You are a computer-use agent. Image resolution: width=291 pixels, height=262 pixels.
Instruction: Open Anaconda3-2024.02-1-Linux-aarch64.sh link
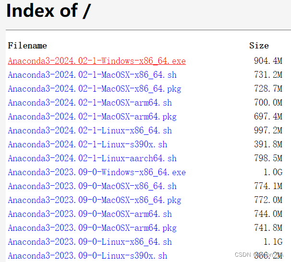[92, 158]
